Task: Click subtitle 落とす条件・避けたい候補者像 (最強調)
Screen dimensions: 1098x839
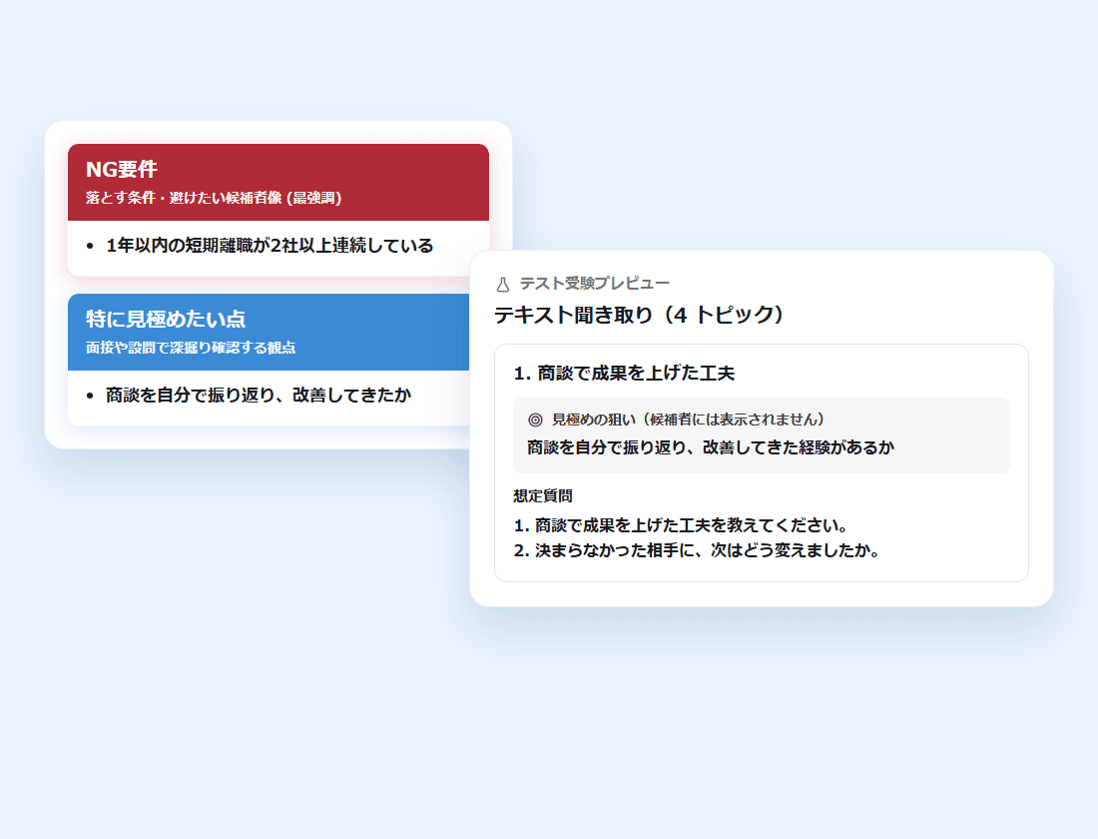Action: pyautogui.click(x=214, y=198)
